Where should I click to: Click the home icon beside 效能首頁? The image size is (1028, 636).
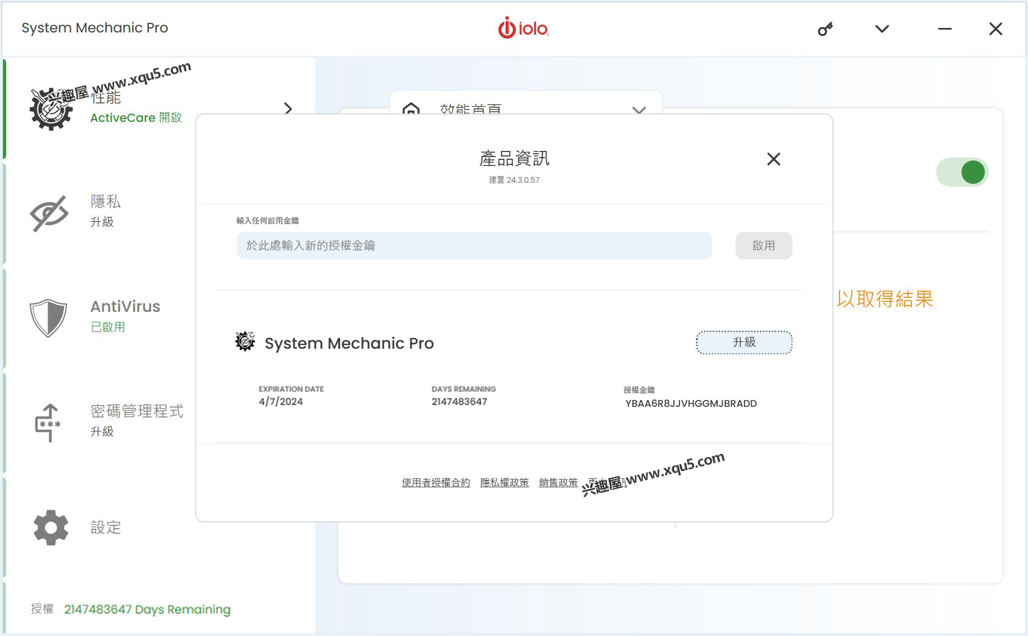click(x=411, y=108)
